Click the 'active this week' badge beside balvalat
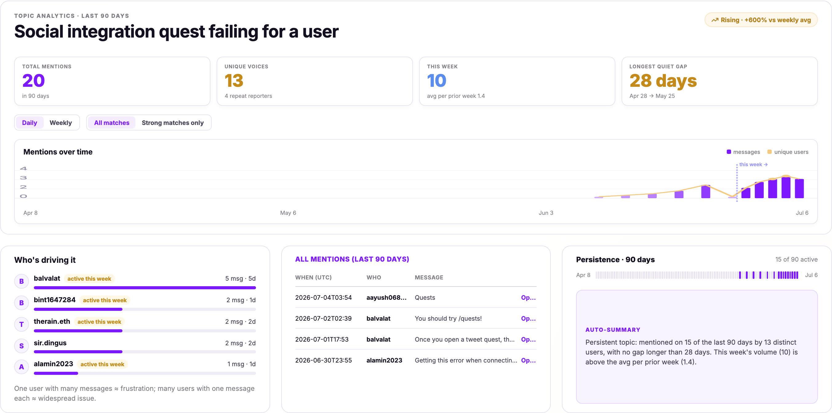The height and width of the screenshot is (413, 832). [89, 279]
